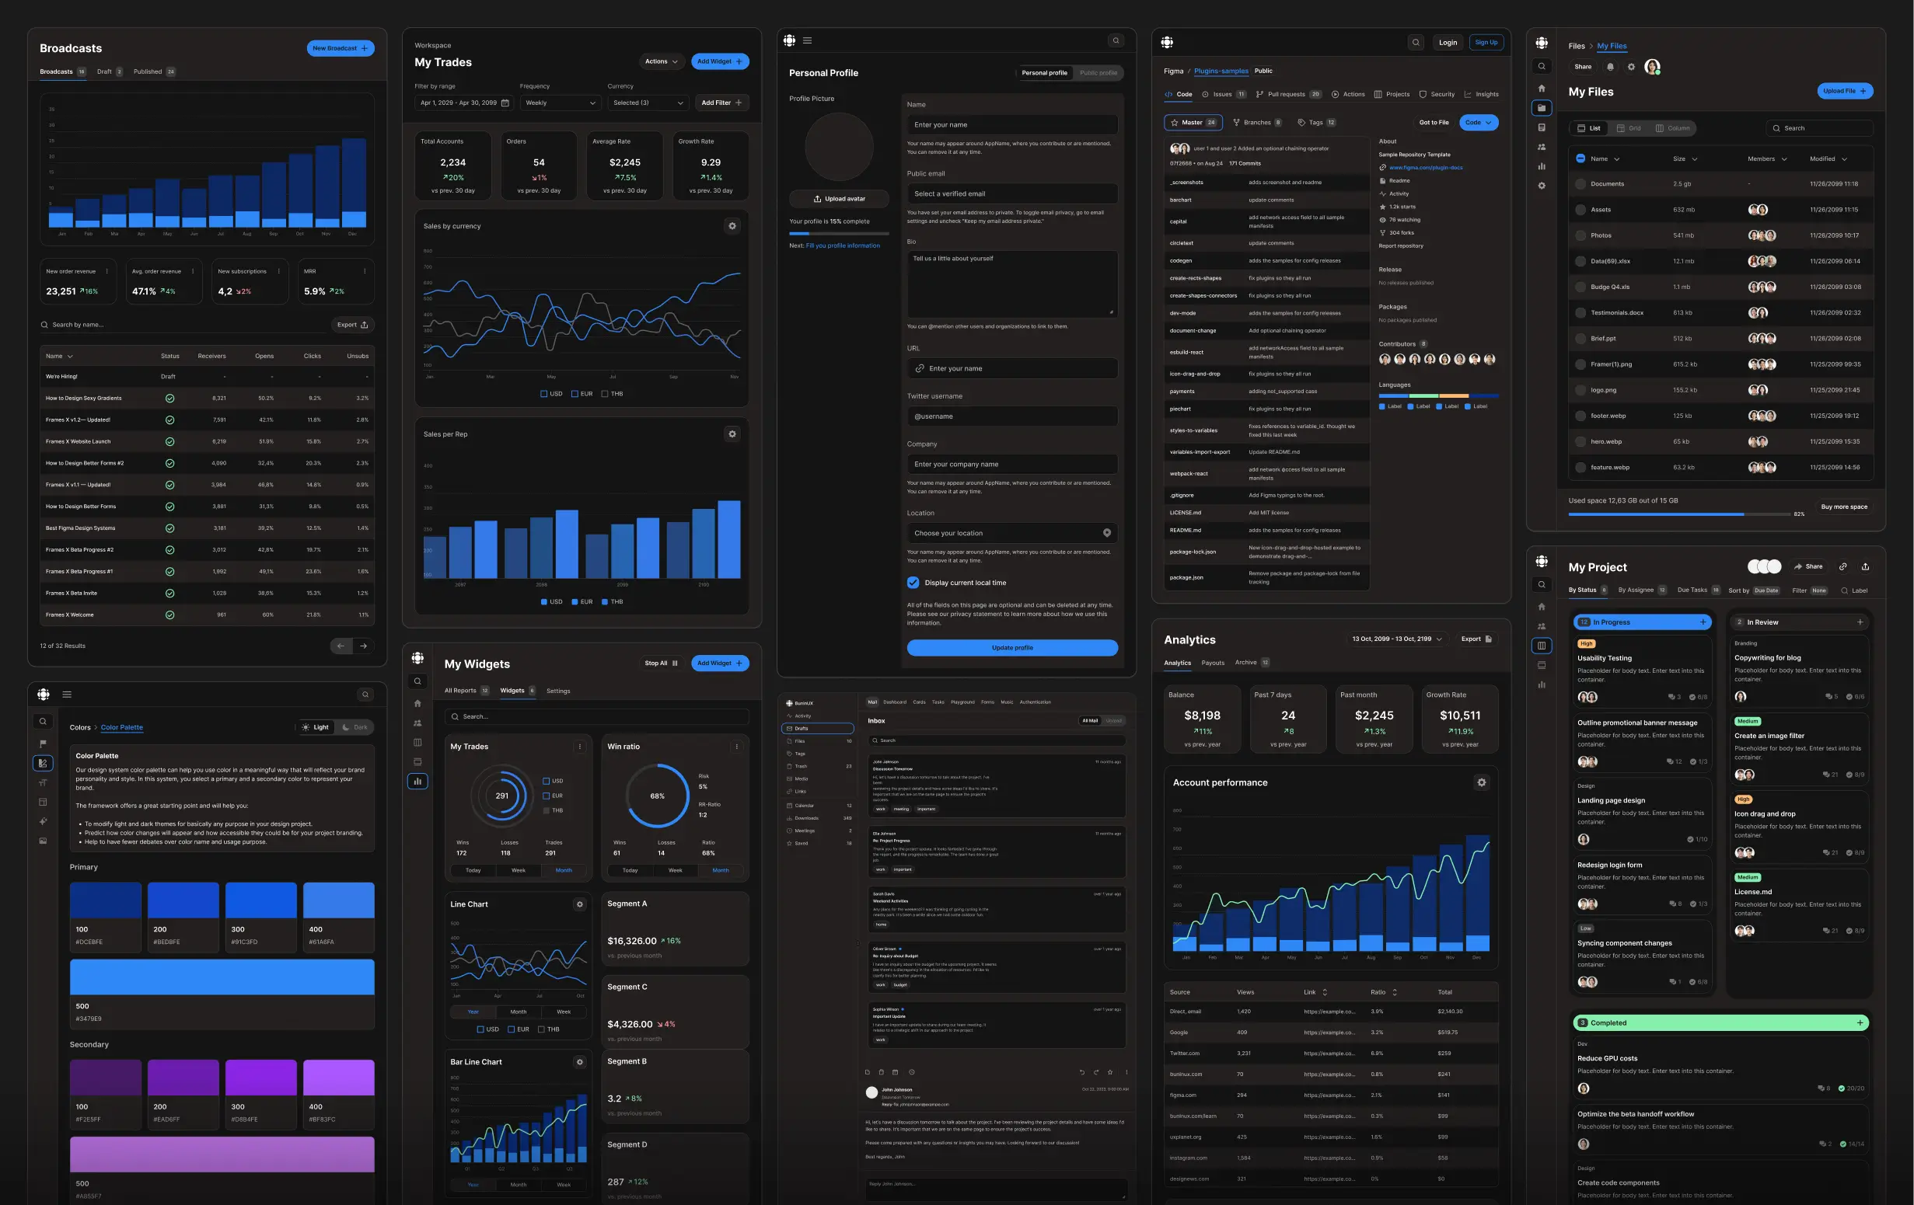Open Settings tab in My Widgets
Viewport: 1914px width, 1205px height.
tap(558, 691)
